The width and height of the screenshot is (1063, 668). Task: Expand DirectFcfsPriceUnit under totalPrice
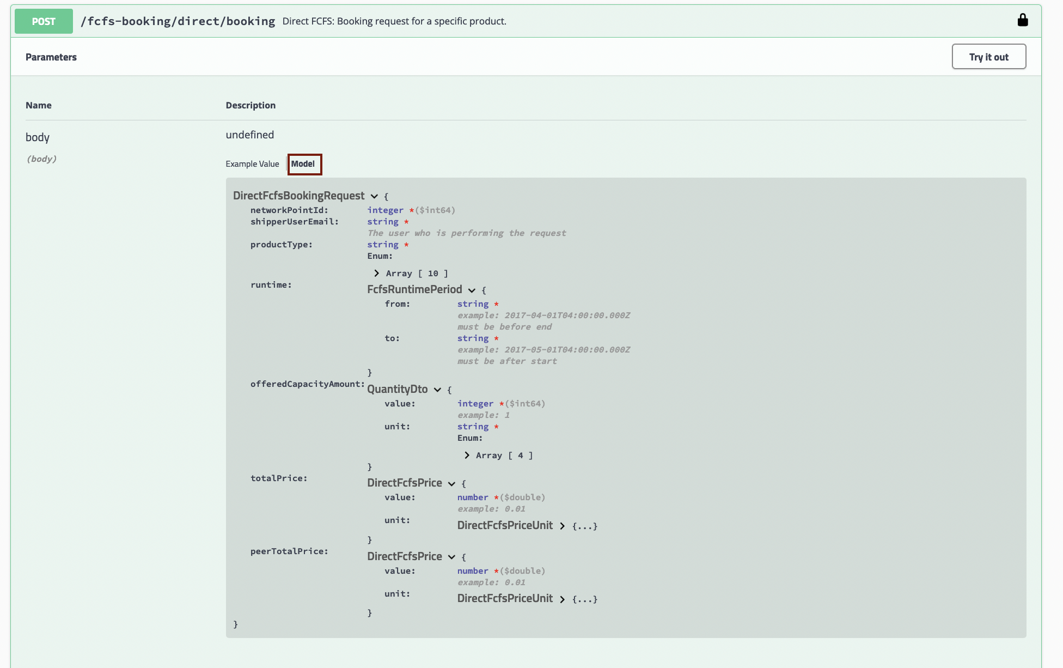(562, 526)
